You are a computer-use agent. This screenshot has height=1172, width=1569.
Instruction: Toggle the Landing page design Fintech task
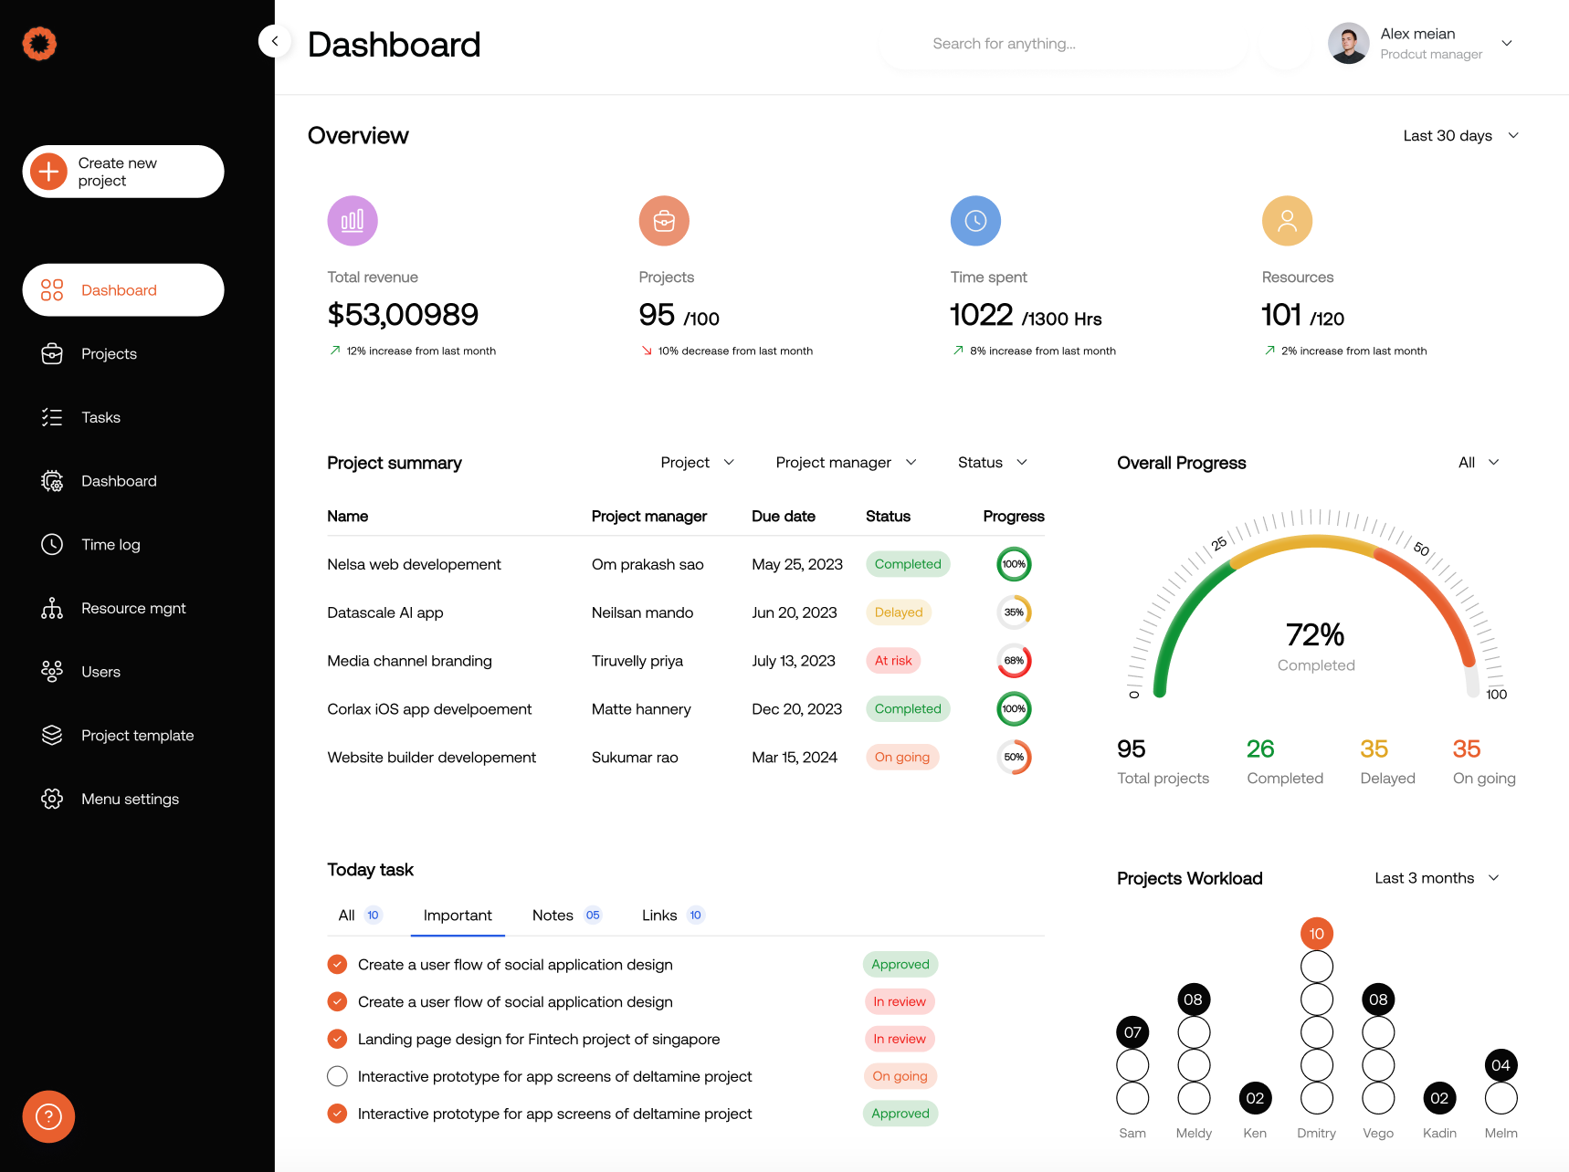point(337,1040)
